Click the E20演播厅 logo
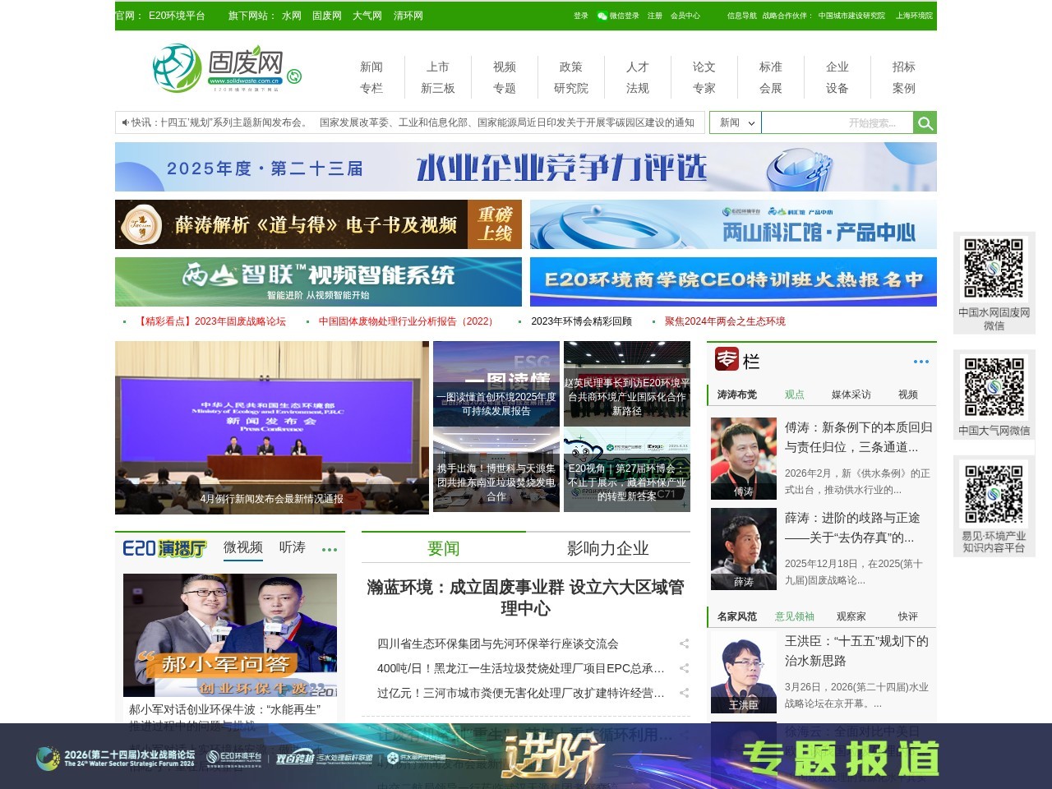Image resolution: width=1052 pixels, height=789 pixels. point(164,548)
